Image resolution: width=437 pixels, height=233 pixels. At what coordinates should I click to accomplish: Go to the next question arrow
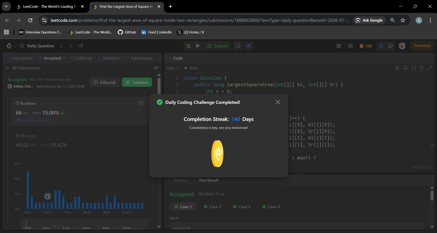71,46
